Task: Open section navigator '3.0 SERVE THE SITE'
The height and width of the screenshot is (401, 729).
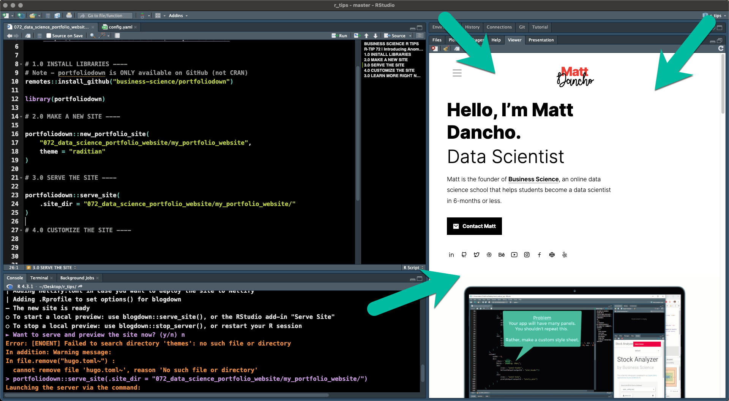Action: coord(52,268)
